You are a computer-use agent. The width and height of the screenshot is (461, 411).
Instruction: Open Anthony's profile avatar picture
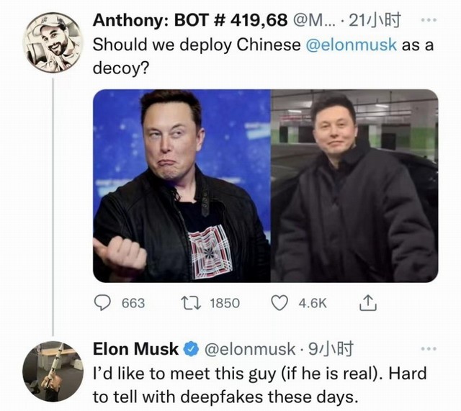[53, 42]
